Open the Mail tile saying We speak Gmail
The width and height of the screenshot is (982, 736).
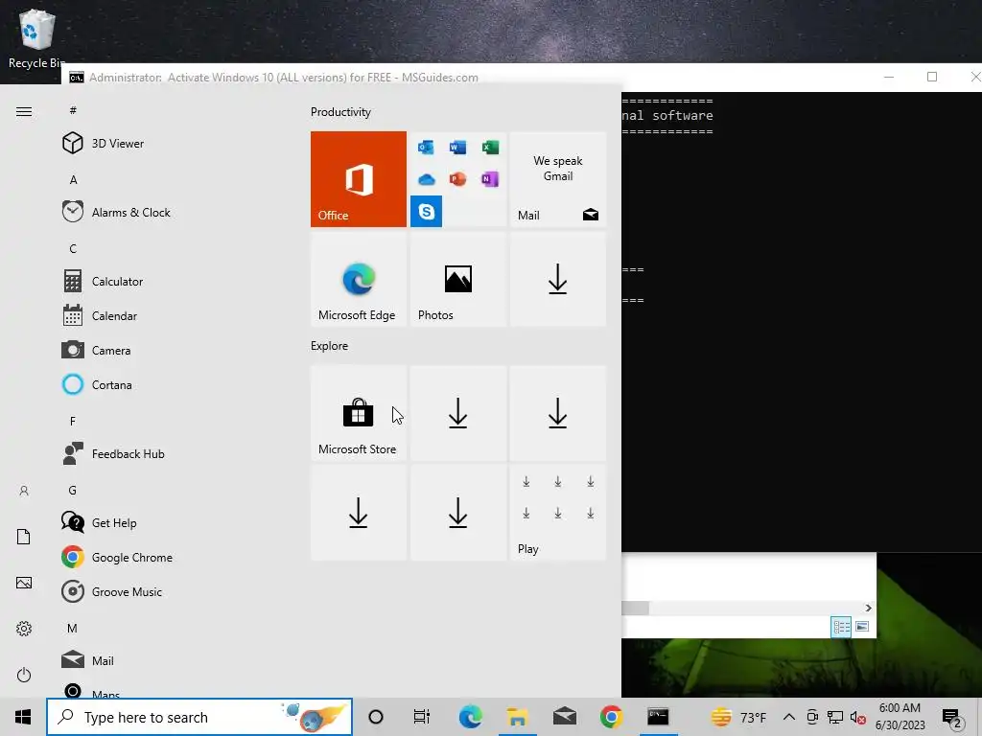(558, 179)
